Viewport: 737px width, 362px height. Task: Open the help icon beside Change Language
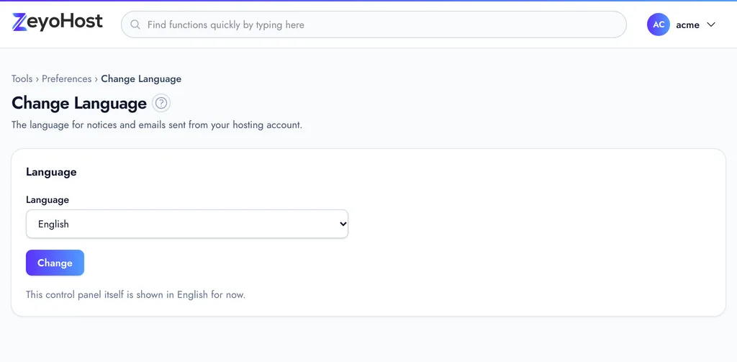(161, 103)
